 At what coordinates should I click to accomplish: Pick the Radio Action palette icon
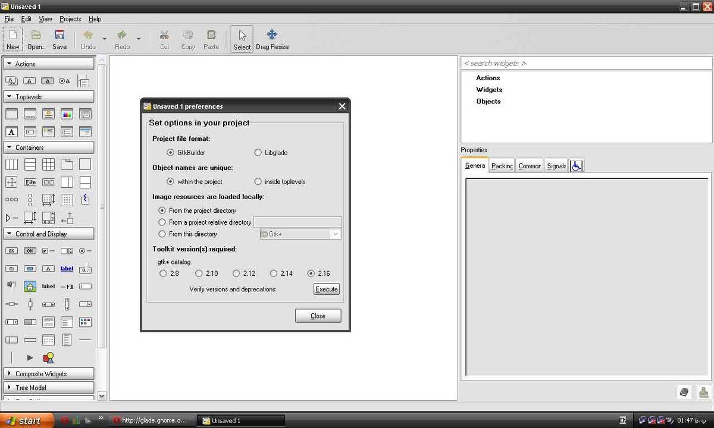[x=65, y=81]
